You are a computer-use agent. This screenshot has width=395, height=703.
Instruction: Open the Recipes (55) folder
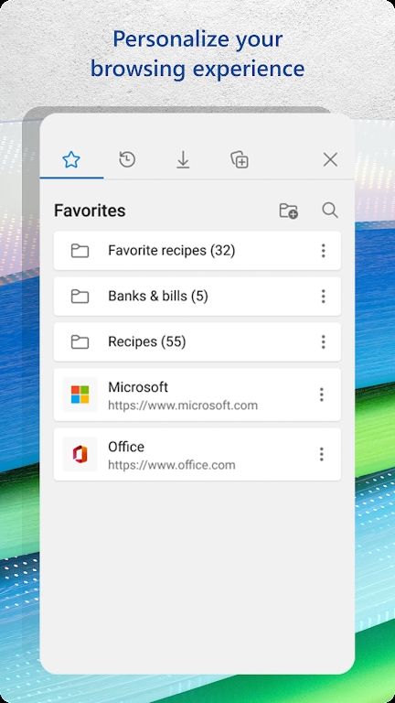click(197, 342)
